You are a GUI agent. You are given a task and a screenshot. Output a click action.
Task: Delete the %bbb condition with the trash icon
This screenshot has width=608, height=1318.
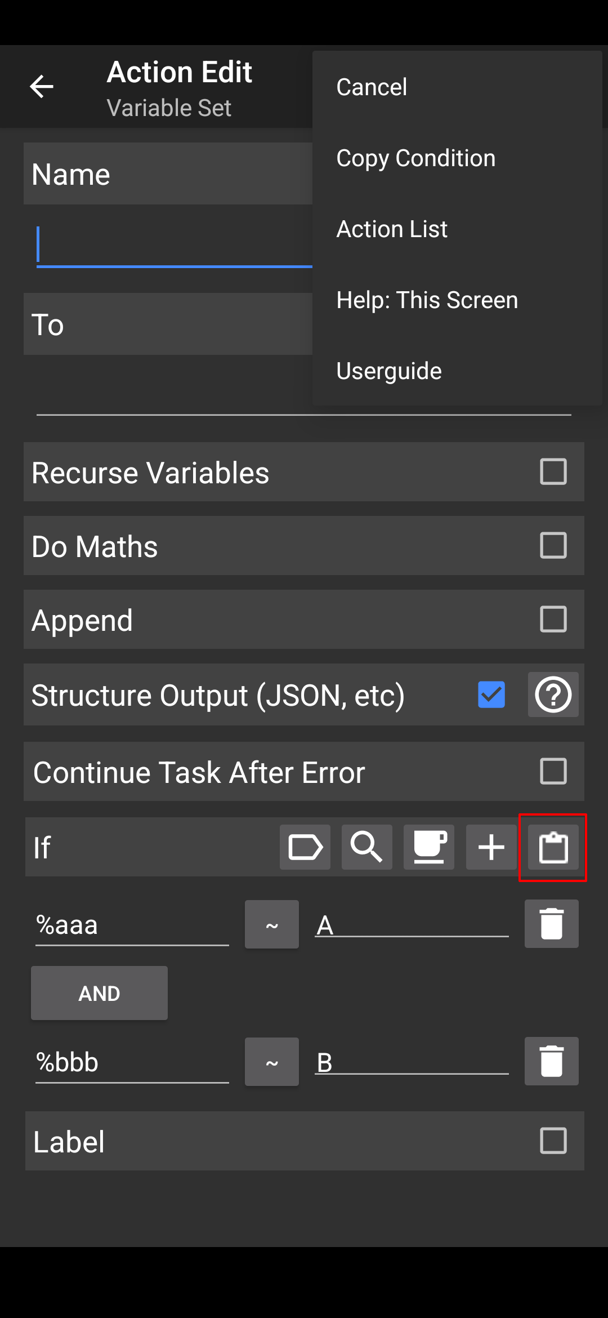point(552,1061)
